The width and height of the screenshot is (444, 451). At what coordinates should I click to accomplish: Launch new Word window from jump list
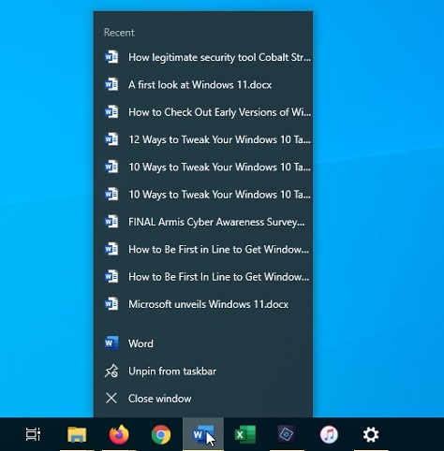(203, 343)
